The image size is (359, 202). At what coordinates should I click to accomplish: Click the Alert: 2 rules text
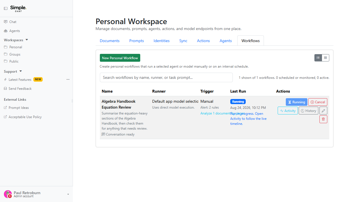click(x=210, y=107)
